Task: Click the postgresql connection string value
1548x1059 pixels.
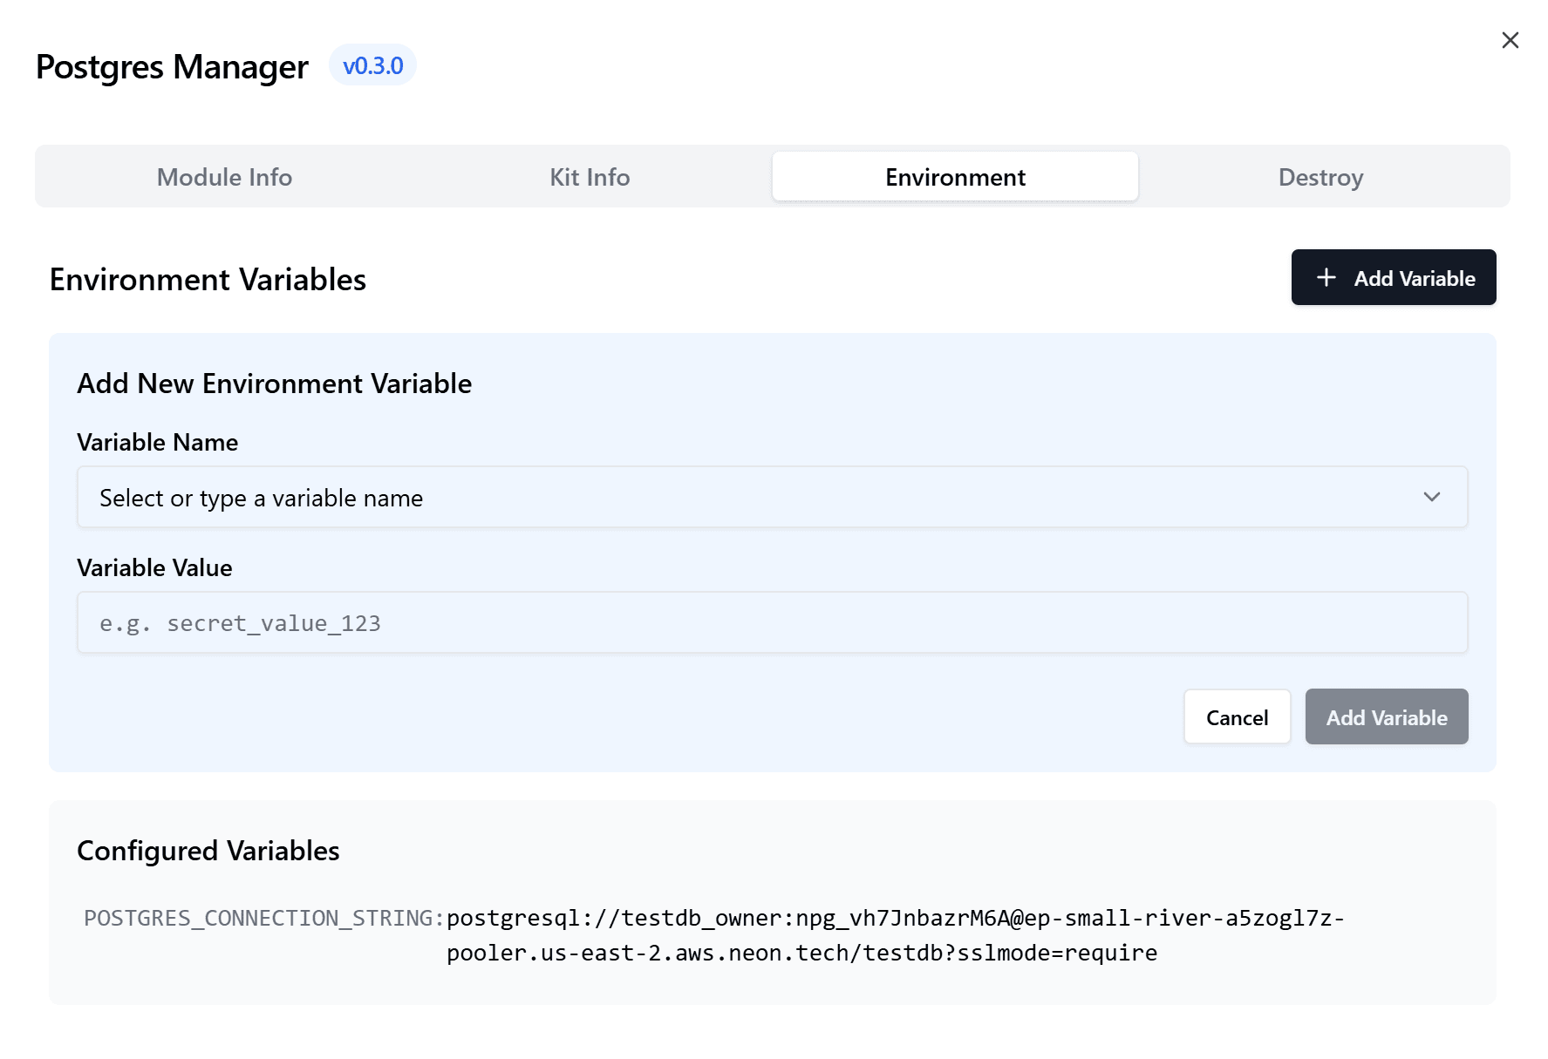Action: [895, 935]
